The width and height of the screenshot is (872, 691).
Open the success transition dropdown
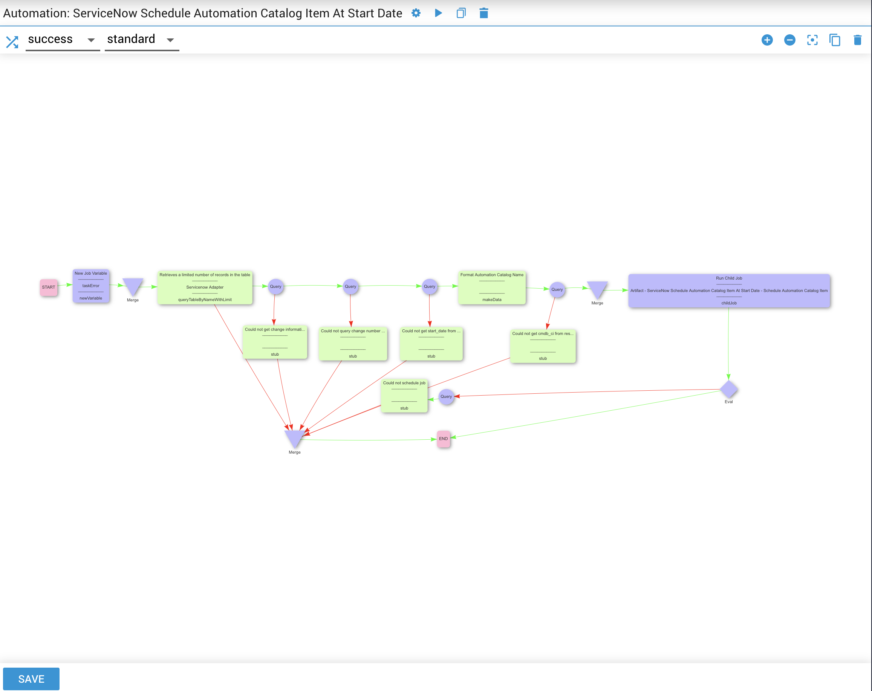coord(62,40)
